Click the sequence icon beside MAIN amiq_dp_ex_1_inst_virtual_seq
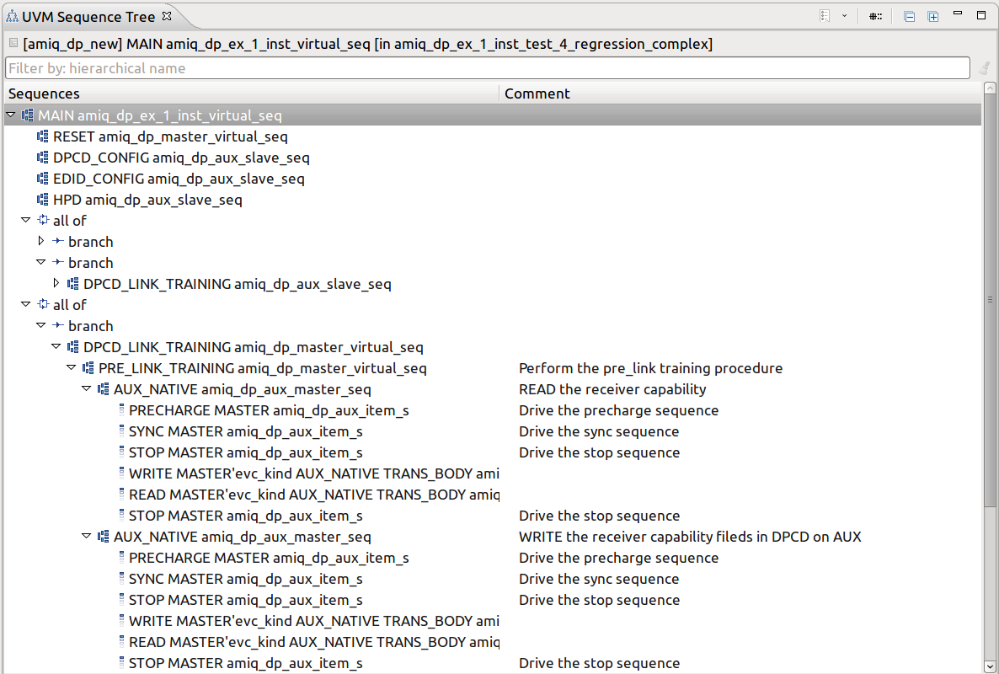 coord(29,115)
